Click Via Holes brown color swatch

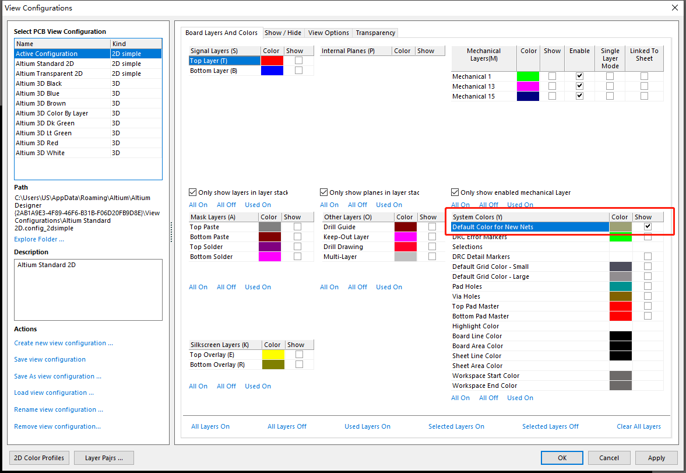click(x=621, y=296)
